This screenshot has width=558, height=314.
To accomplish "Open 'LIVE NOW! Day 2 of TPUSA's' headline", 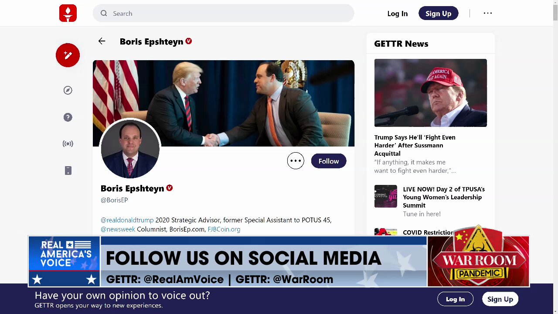I will pyautogui.click(x=444, y=197).
